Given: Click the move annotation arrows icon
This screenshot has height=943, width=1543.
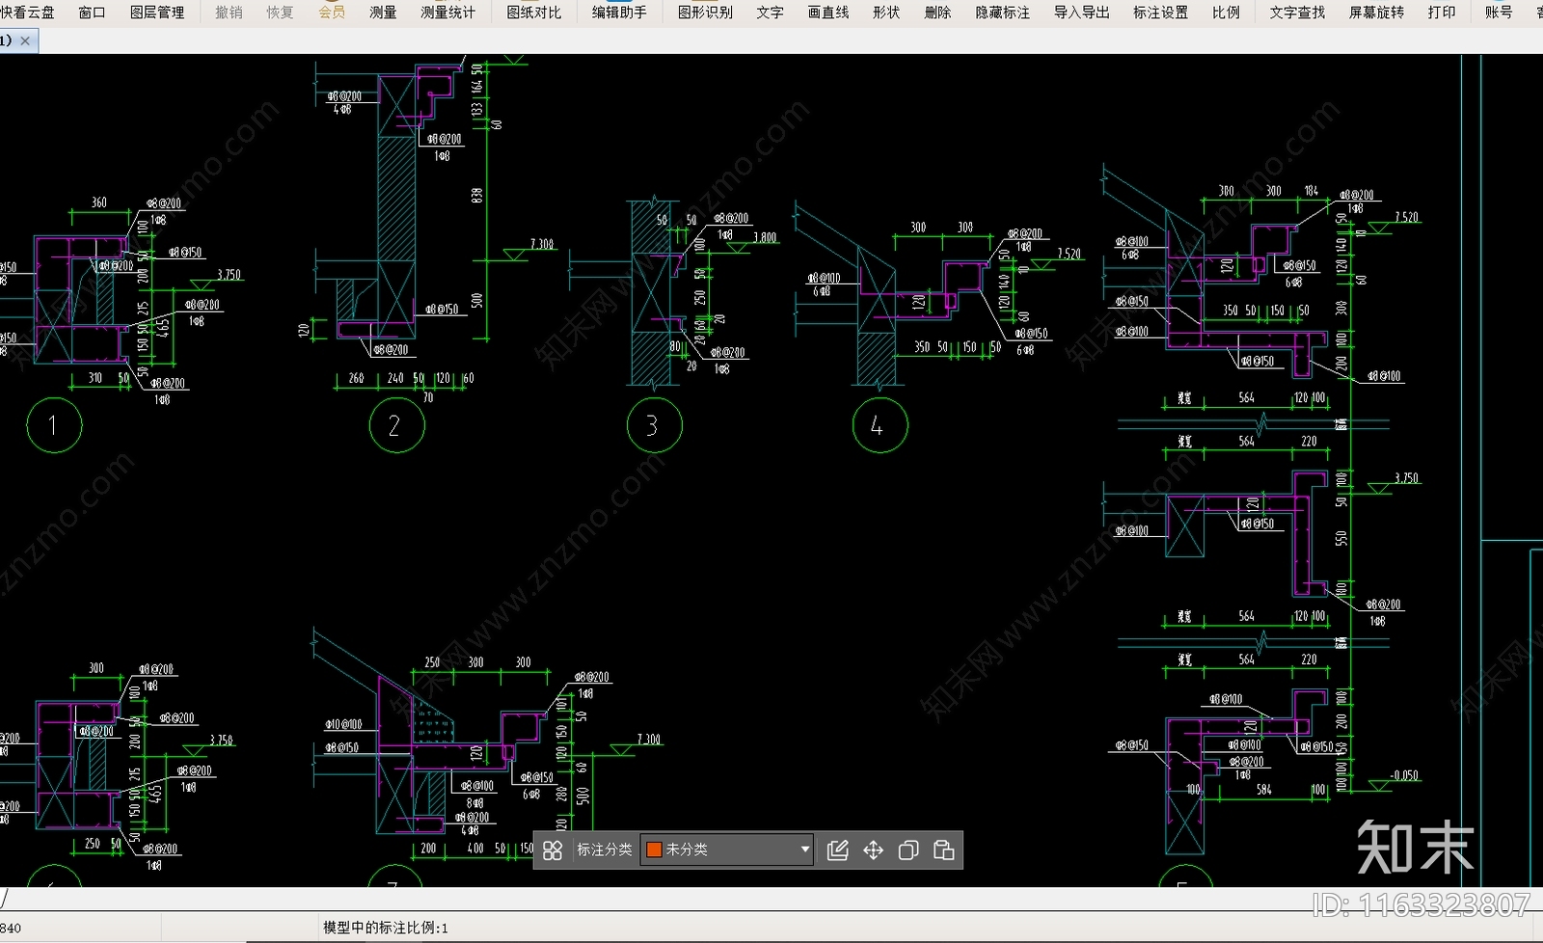Looking at the screenshot, I should (x=873, y=850).
